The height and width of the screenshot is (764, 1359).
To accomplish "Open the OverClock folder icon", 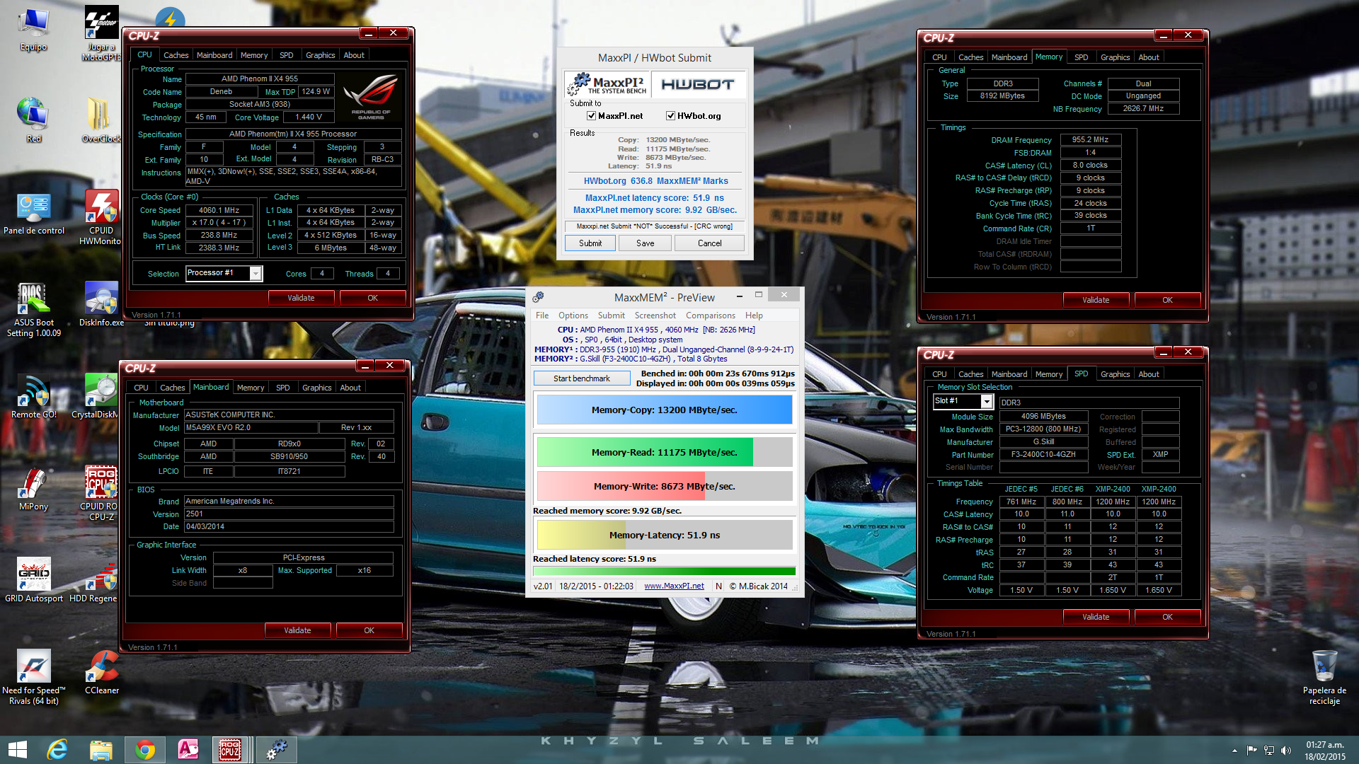I will pyautogui.click(x=101, y=120).
